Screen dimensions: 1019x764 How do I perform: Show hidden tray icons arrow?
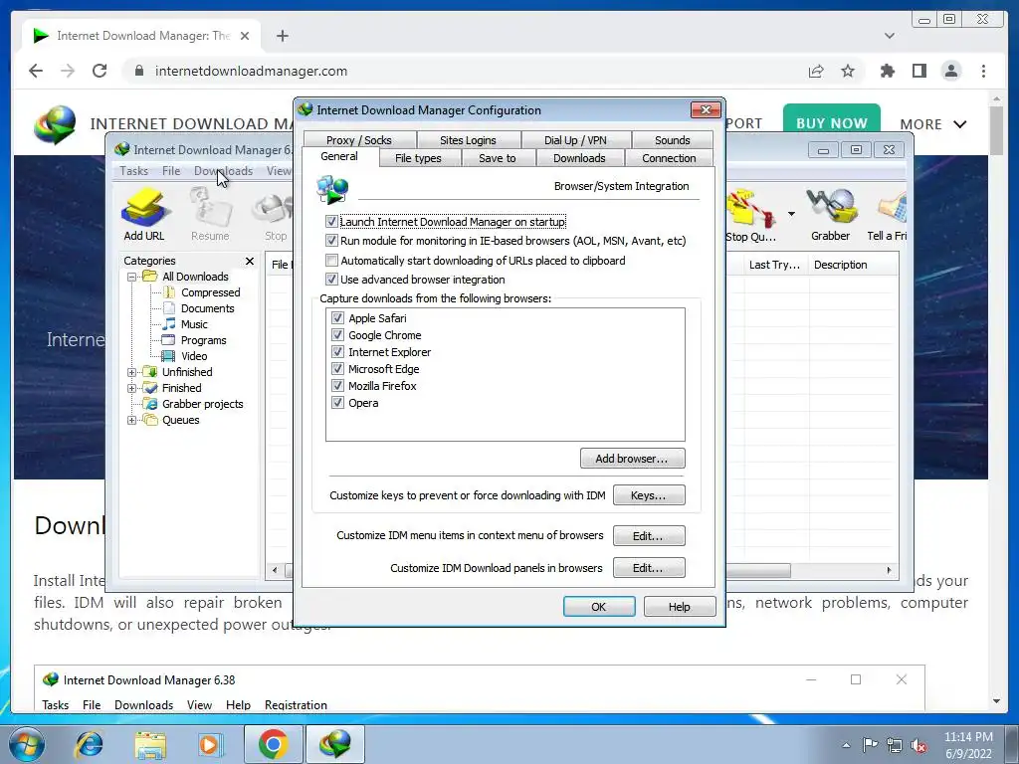click(846, 745)
